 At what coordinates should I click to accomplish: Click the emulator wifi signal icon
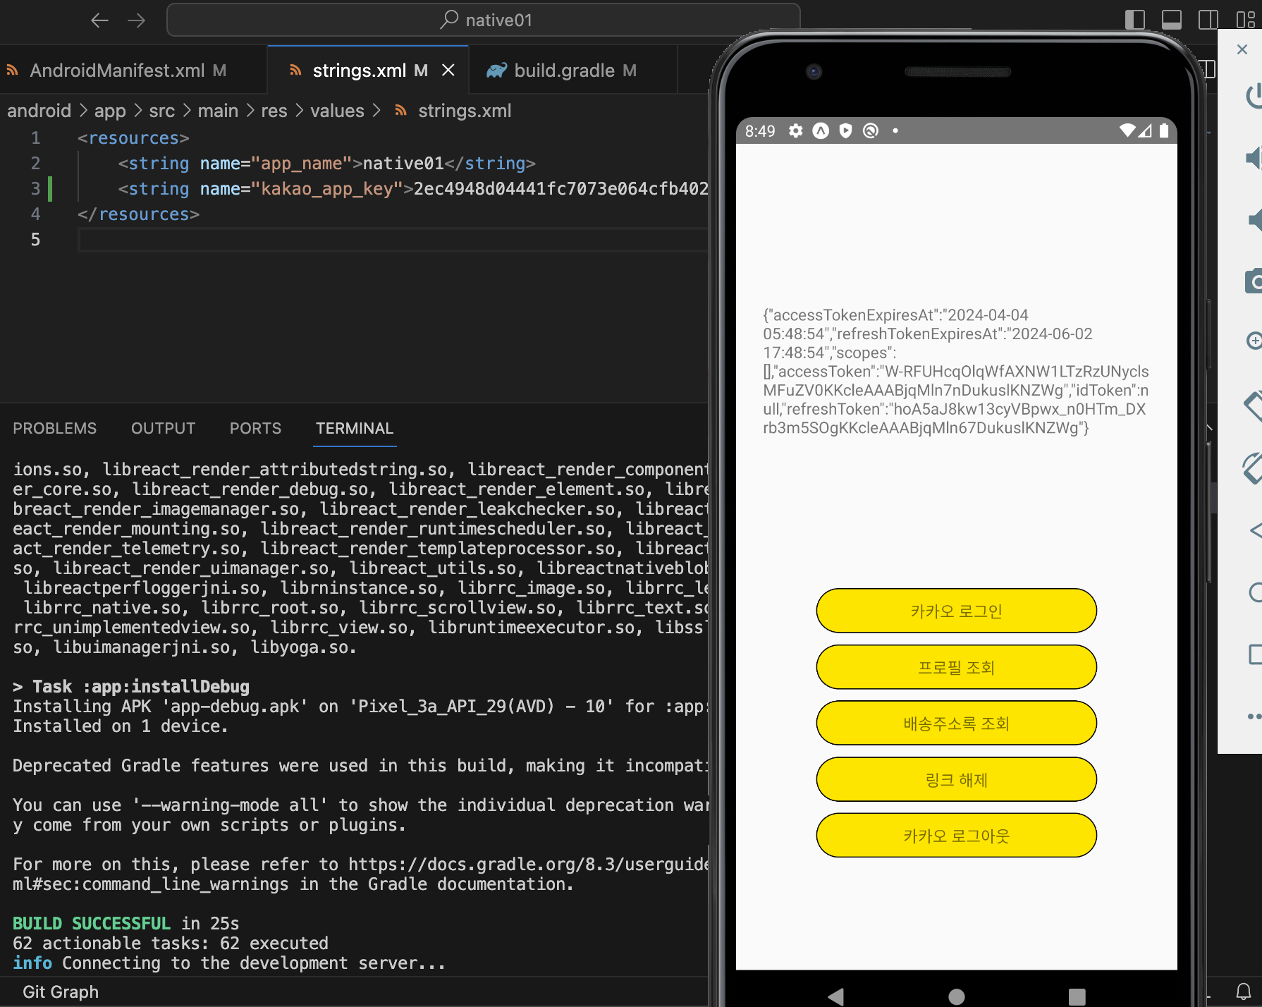pyautogui.click(x=1127, y=130)
